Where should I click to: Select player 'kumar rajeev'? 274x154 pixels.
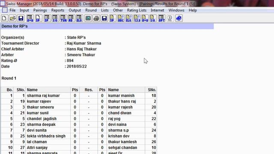click(39, 101)
